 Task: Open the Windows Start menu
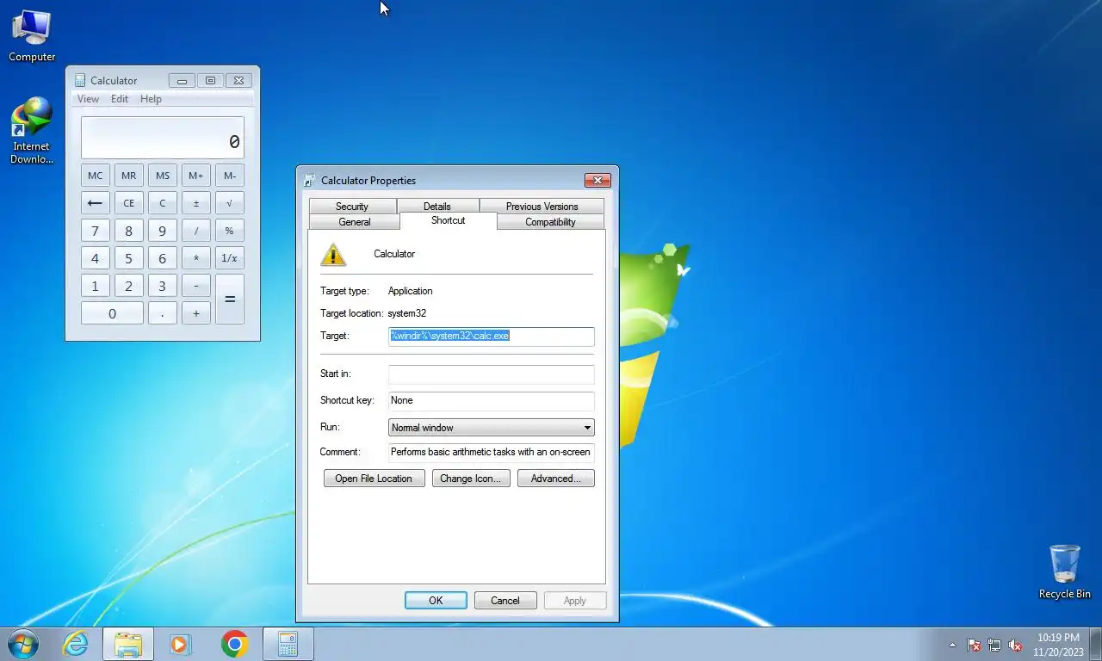(22, 644)
